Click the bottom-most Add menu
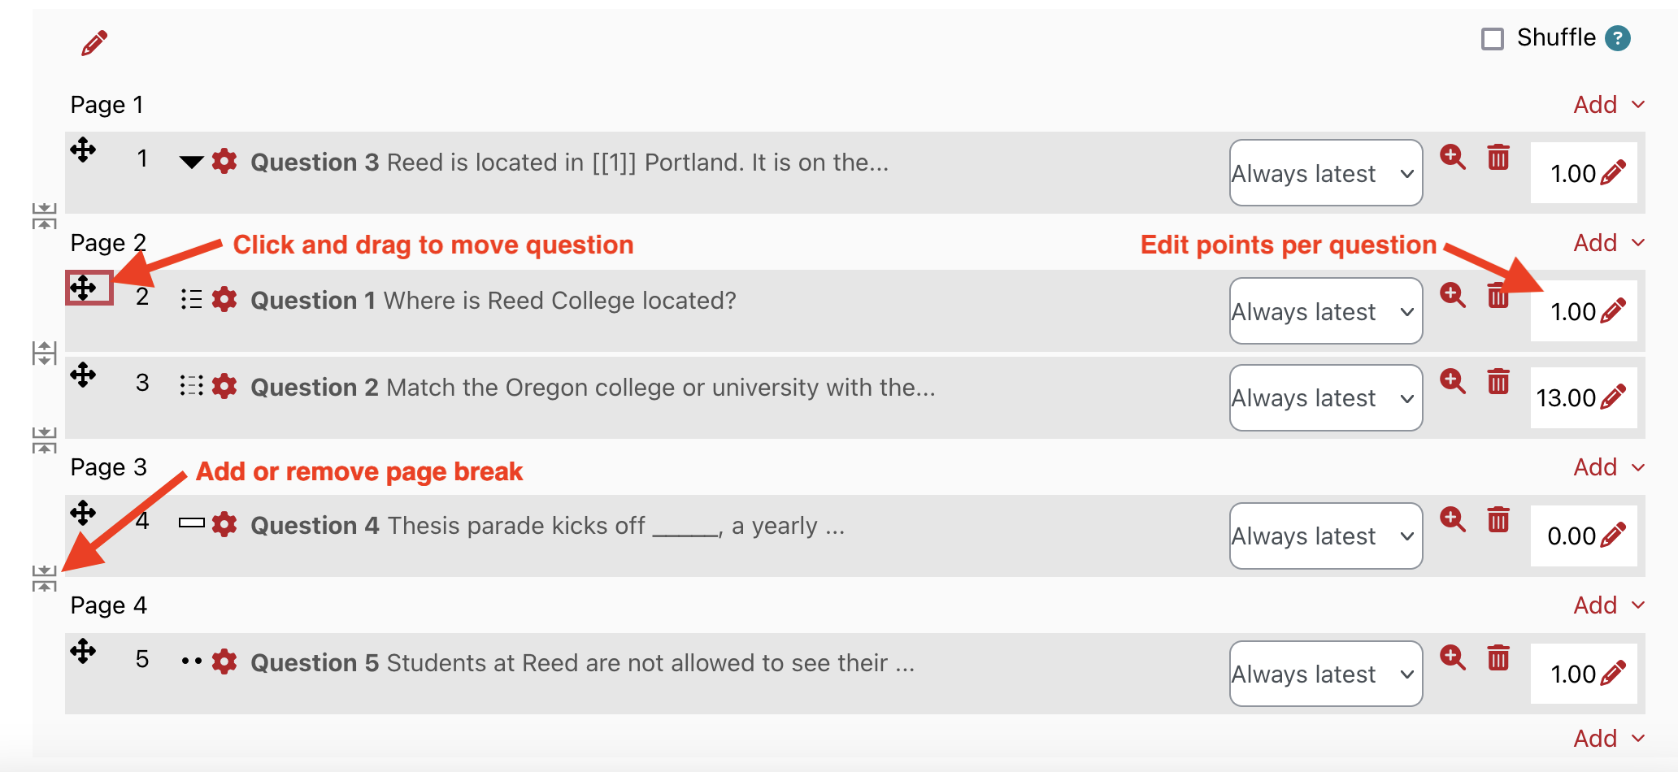This screenshot has width=1678, height=772. (1608, 739)
